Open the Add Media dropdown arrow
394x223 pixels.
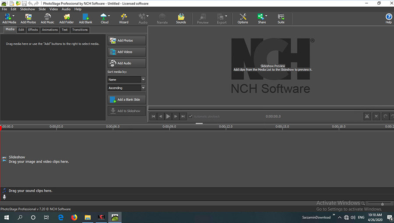click(14, 16)
